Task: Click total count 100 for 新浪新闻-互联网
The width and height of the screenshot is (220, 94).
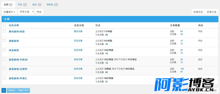Action: tap(182, 69)
